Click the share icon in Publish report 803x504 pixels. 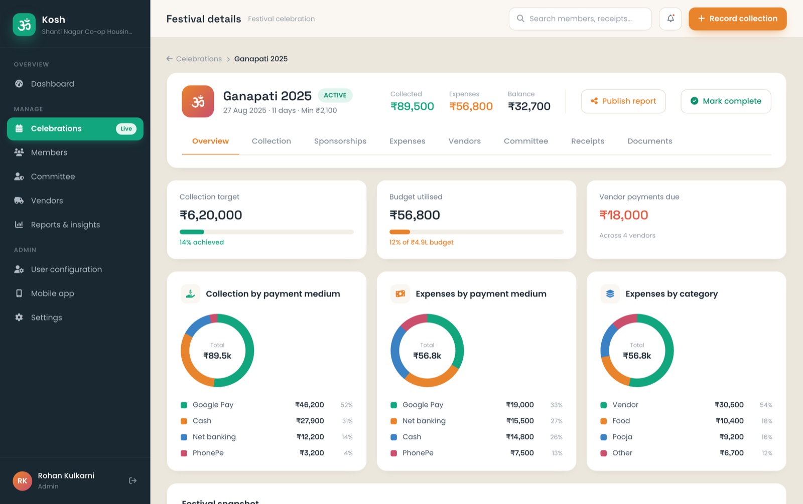point(594,101)
